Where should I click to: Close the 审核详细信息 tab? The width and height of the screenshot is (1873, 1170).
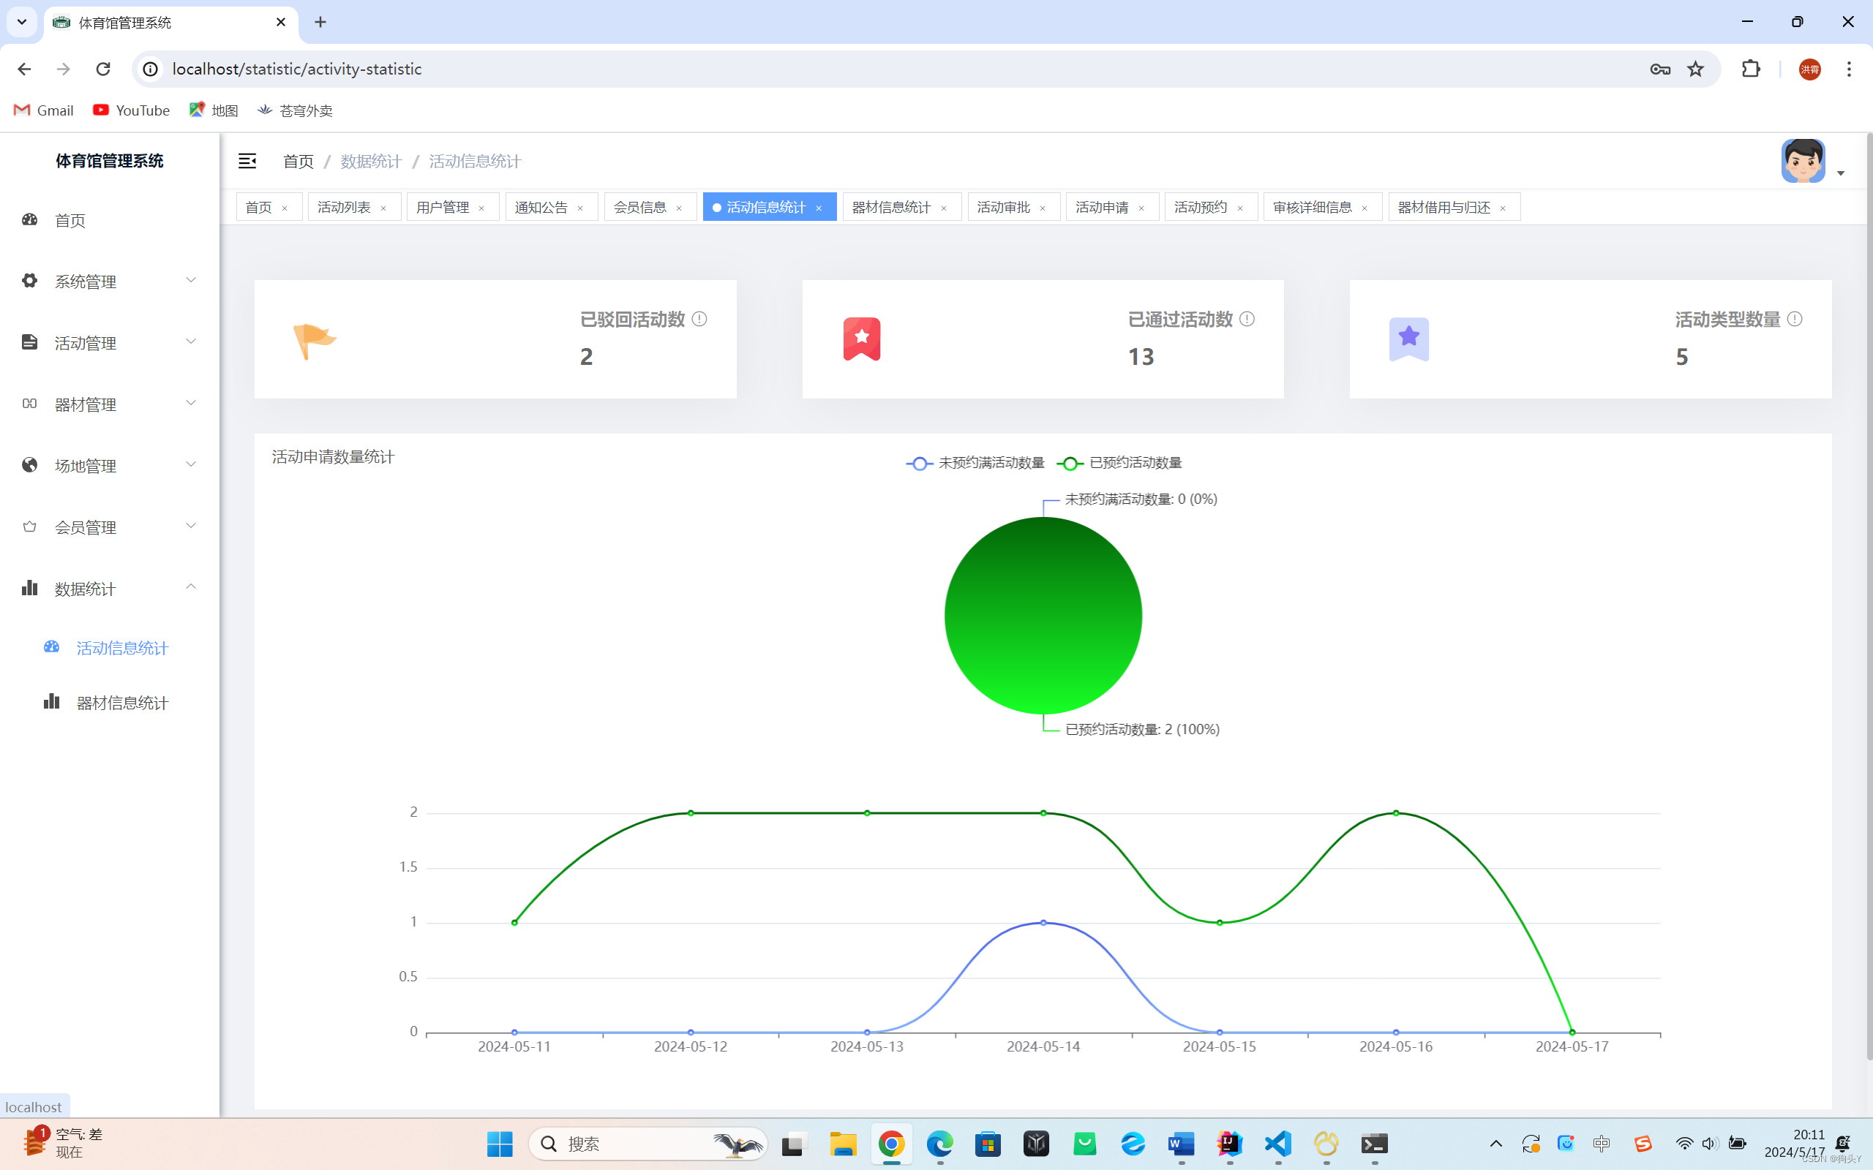pyautogui.click(x=1365, y=208)
